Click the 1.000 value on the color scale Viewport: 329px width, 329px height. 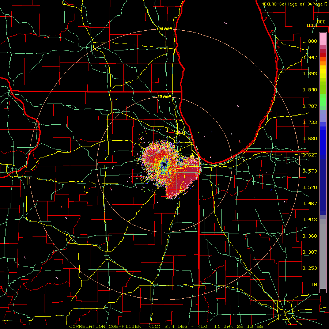point(310,41)
